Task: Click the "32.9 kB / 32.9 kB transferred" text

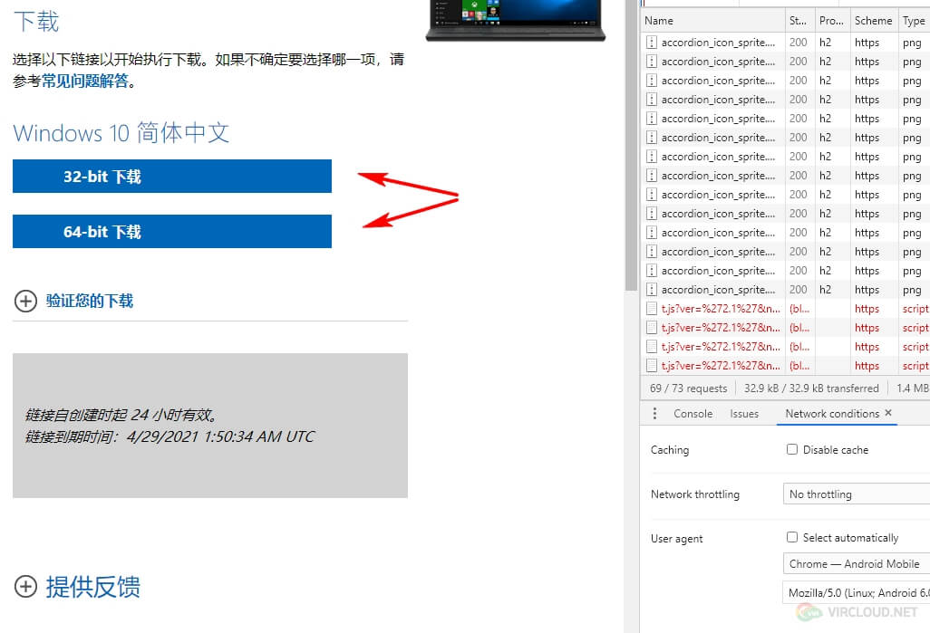Action: tap(811, 388)
